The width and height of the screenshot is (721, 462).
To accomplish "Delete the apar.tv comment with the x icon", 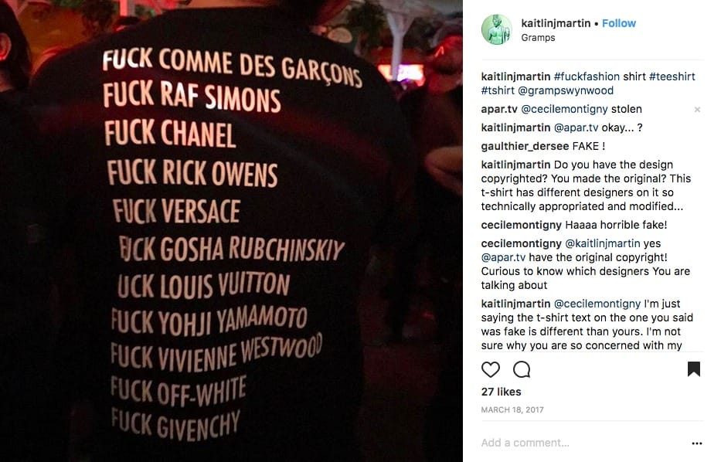I will click(x=697, y=110).
